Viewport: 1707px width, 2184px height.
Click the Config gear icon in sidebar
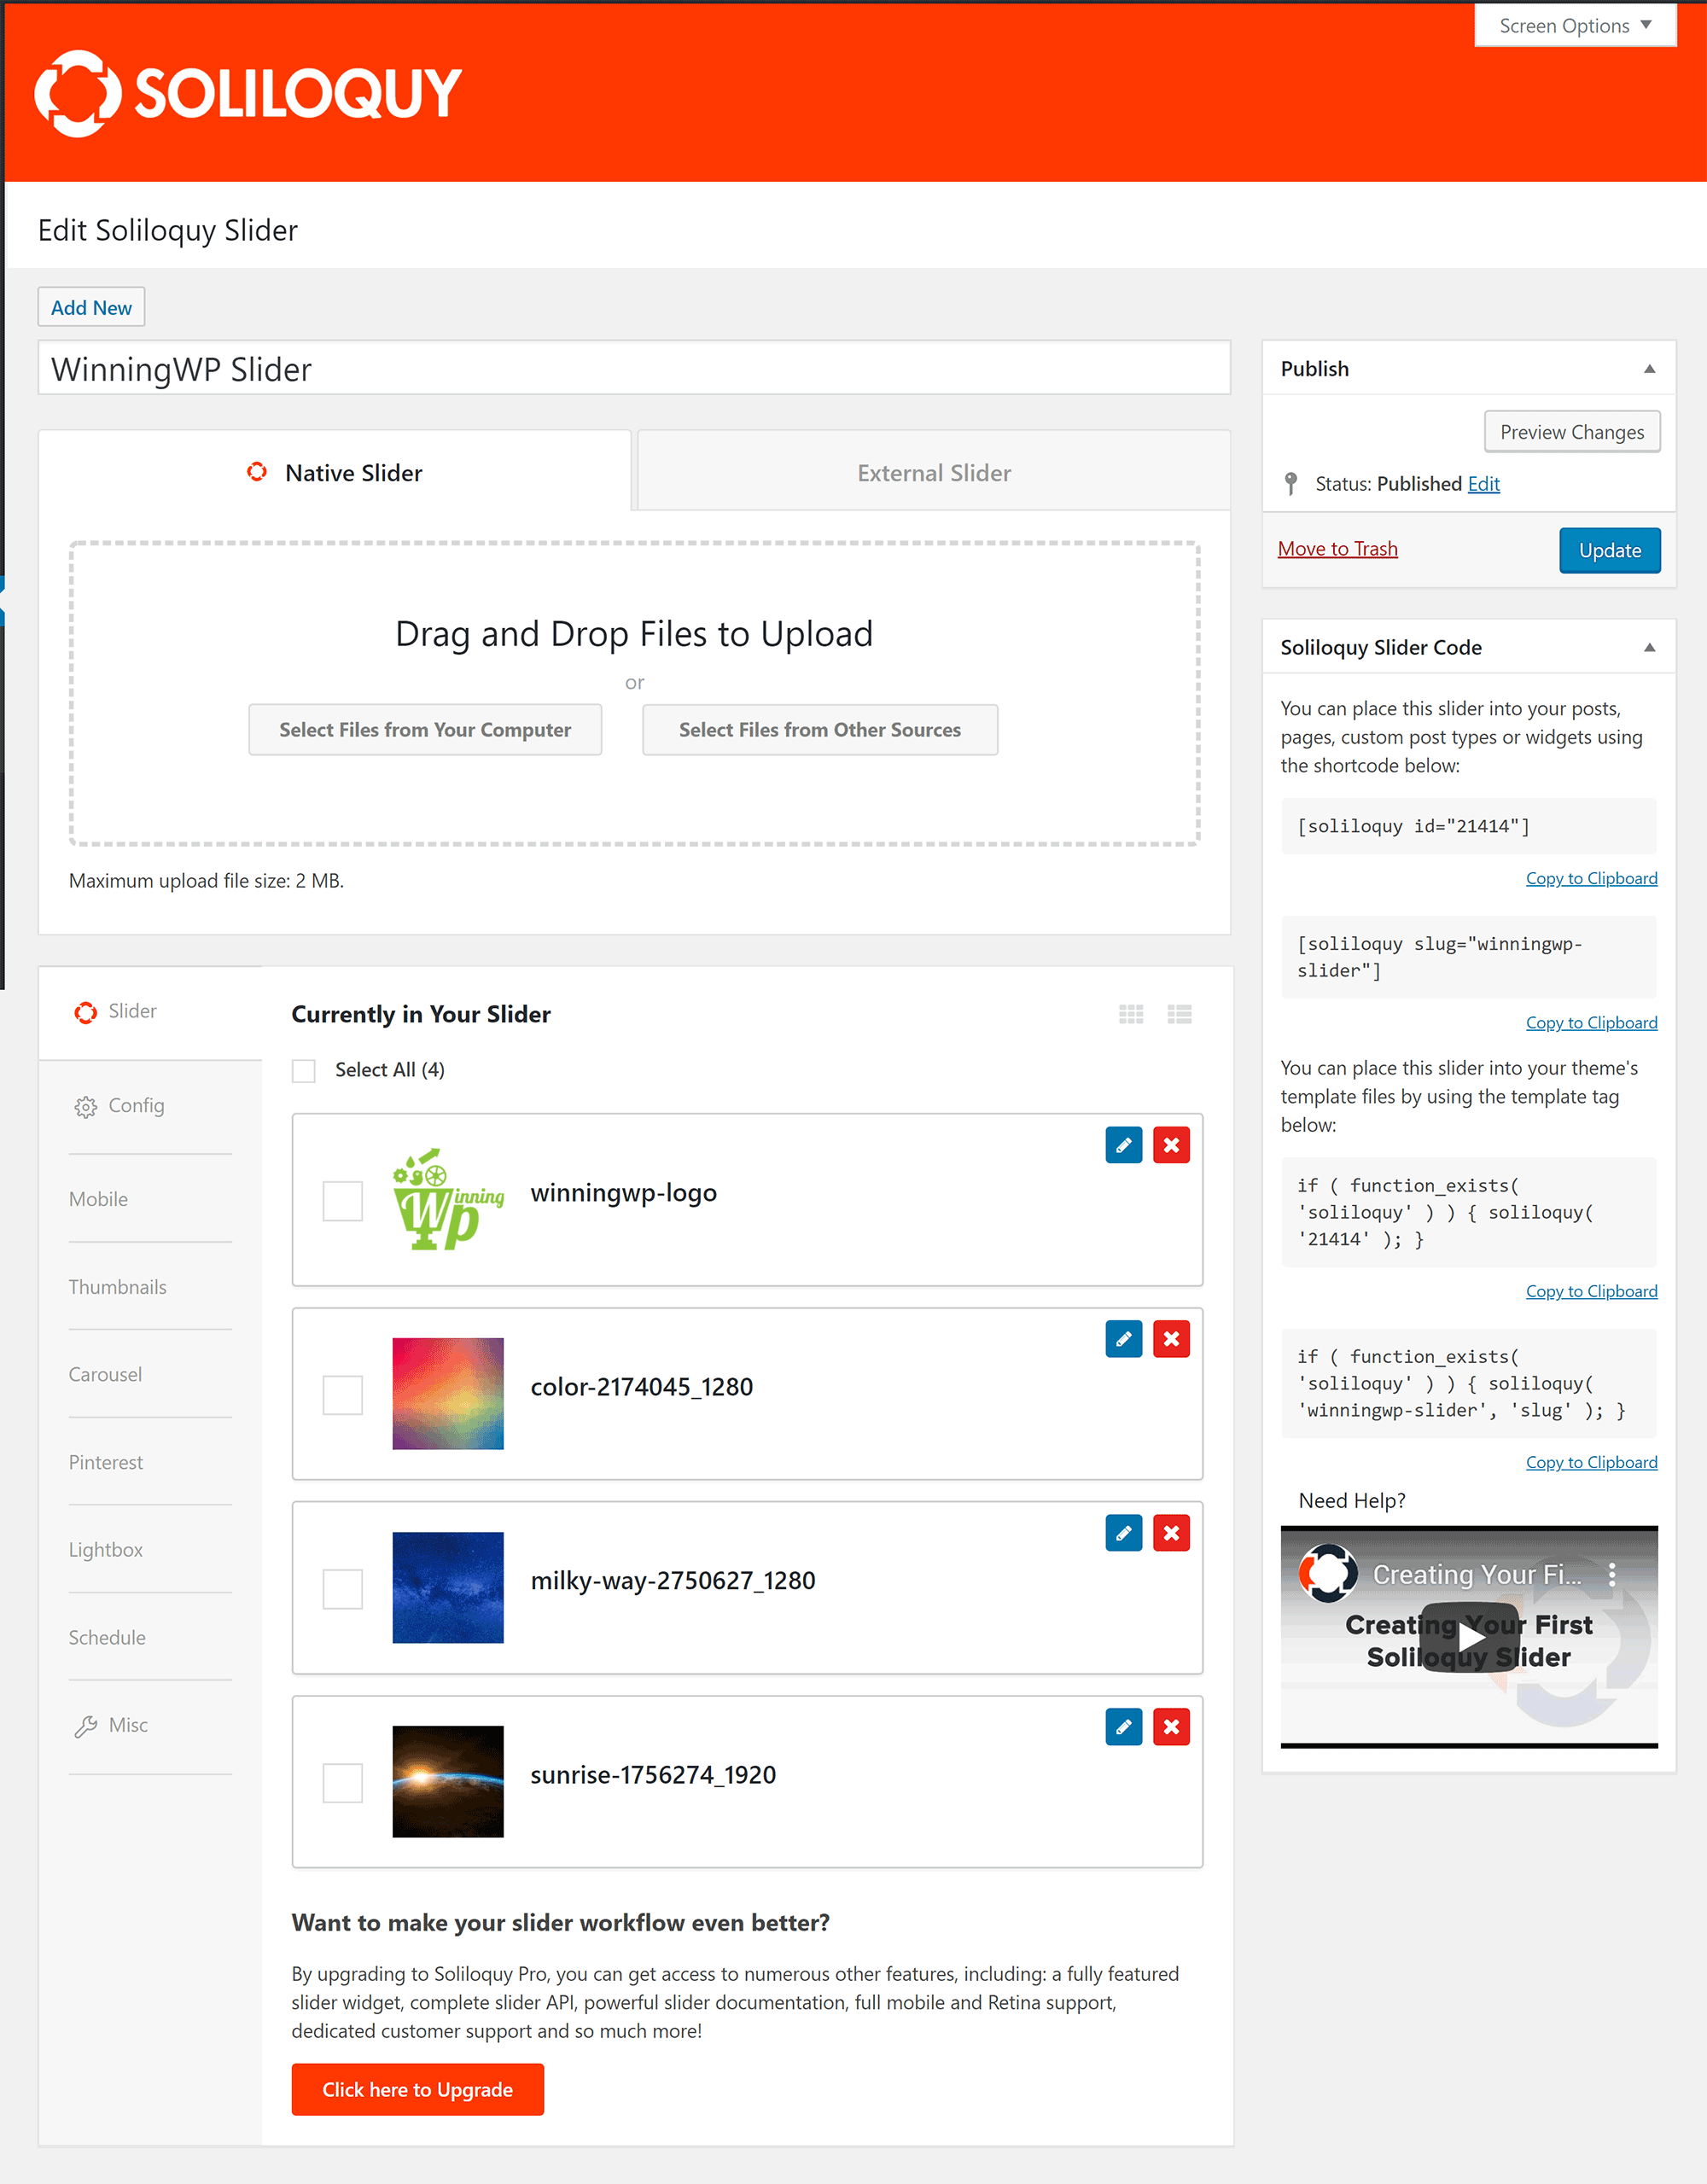point(85,1104)
